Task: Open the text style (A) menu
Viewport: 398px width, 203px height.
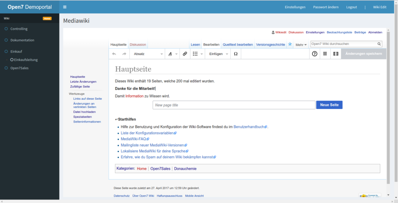Action: click(172, 54)
